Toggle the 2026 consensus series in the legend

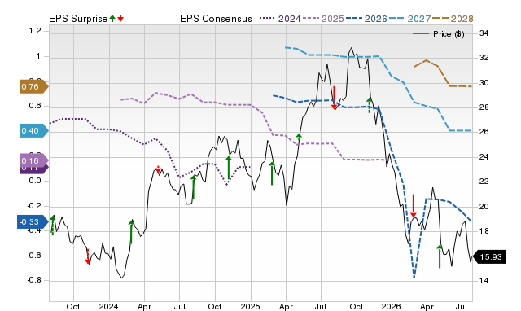(366, 19)
